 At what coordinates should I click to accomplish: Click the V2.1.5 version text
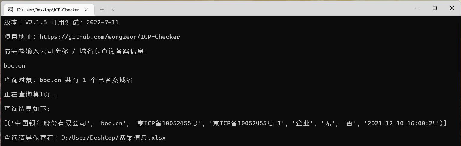pyautogui.click(x=36, y=22)
